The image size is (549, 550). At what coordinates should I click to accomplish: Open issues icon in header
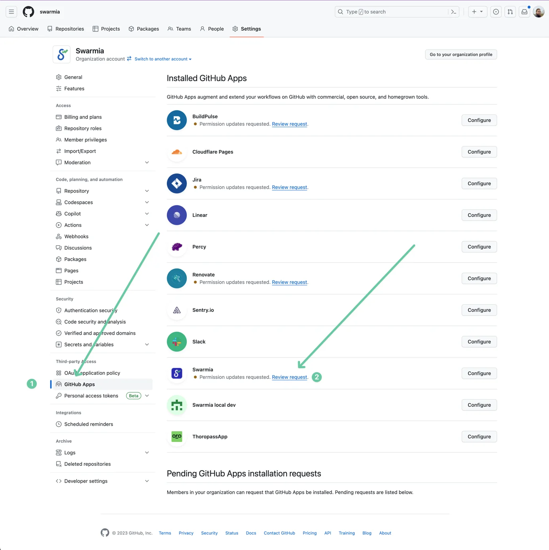[x=496, y=12]
